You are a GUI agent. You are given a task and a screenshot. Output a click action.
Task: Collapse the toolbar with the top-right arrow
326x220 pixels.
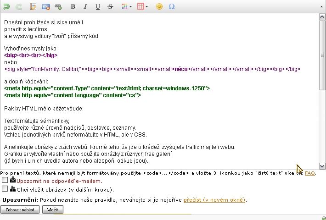[322, 6]
